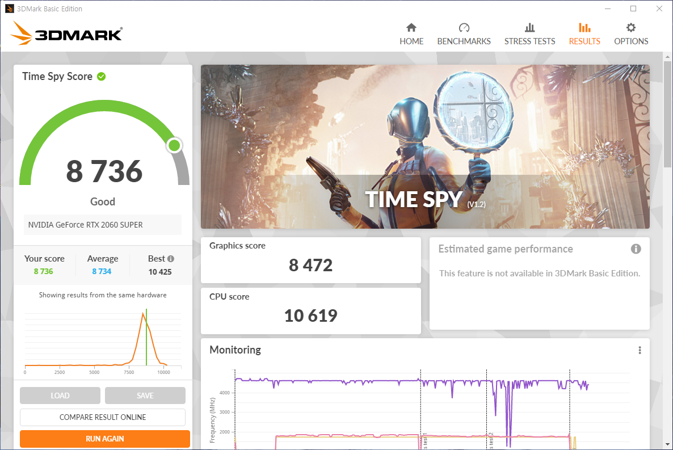Click COMPARE RESULT ONLINE

coord(103,417)
